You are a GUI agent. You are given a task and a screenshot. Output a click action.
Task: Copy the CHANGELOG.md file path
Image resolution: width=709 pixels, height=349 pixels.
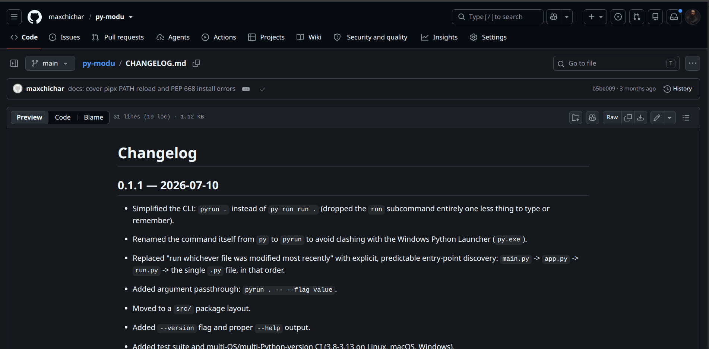[x=196, y=63]
